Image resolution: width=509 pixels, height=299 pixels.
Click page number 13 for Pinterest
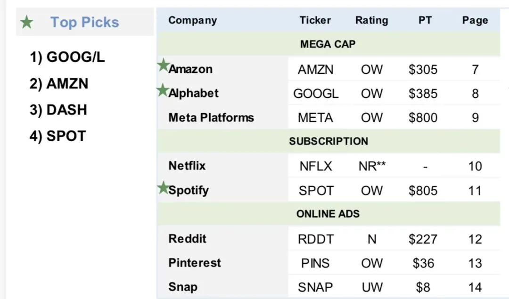475,263
